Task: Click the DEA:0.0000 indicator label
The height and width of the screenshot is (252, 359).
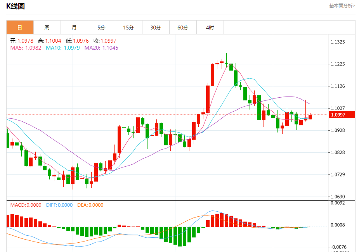Action: [90, 205]
